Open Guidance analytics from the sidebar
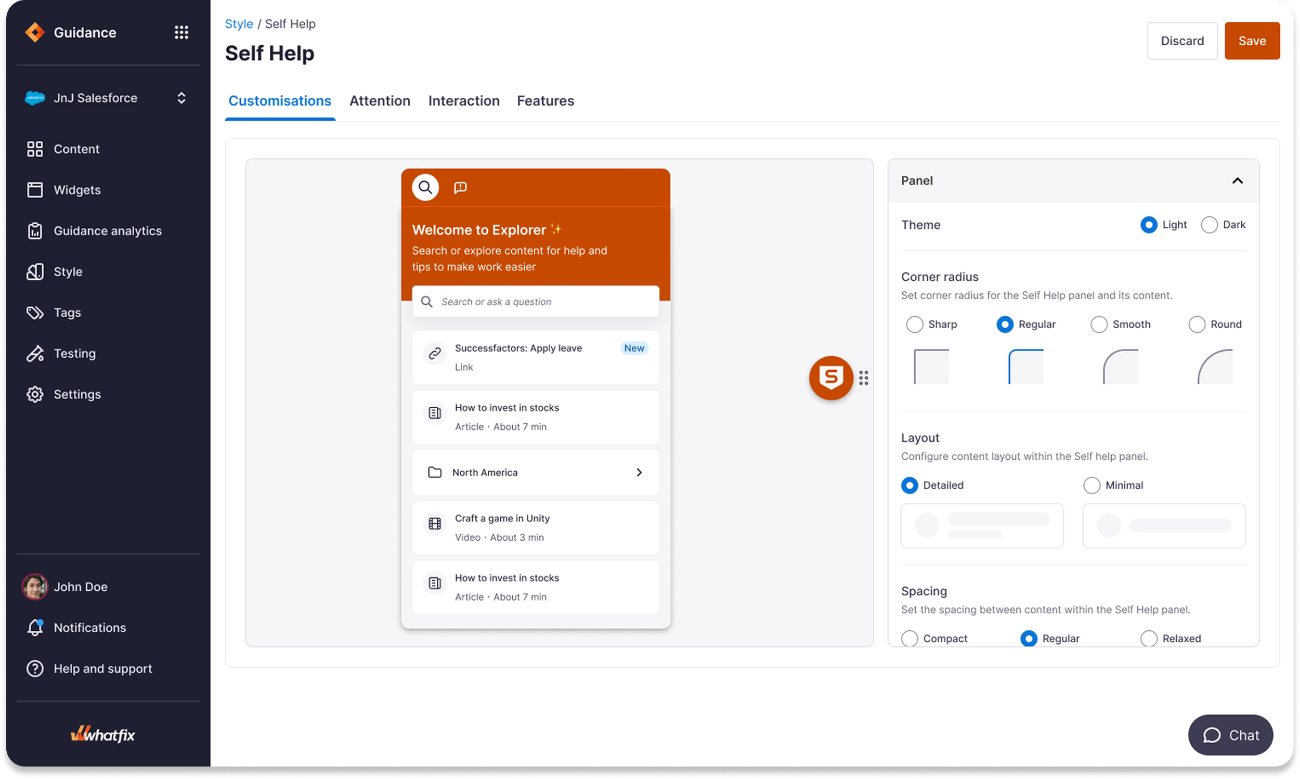The image size is (1300, 779). pyautogui.click(x=107, y=231)
